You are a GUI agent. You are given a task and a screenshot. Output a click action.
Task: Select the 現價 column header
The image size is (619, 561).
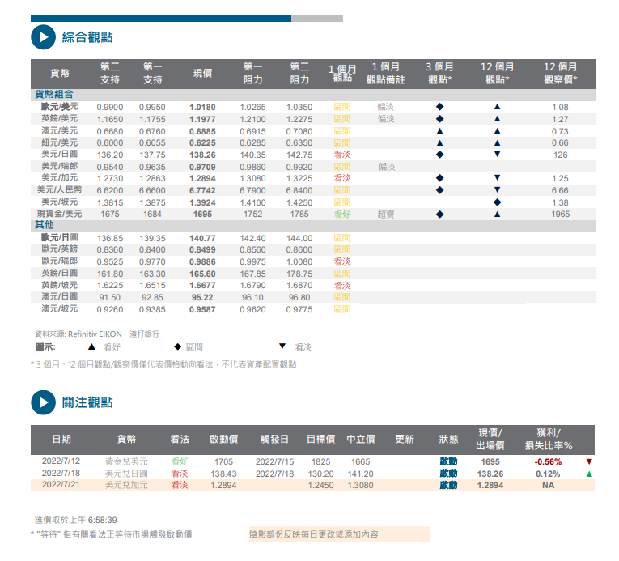(x=202, y=74)
